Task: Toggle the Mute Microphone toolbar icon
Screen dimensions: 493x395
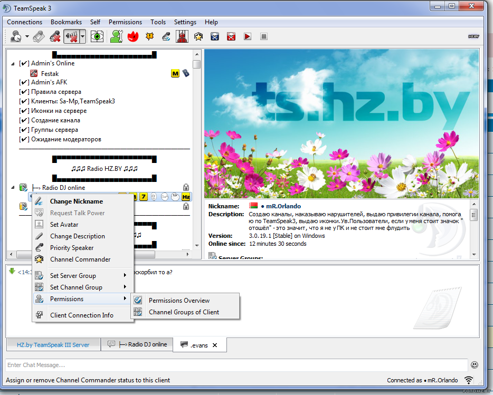Action: pos(55,37)
